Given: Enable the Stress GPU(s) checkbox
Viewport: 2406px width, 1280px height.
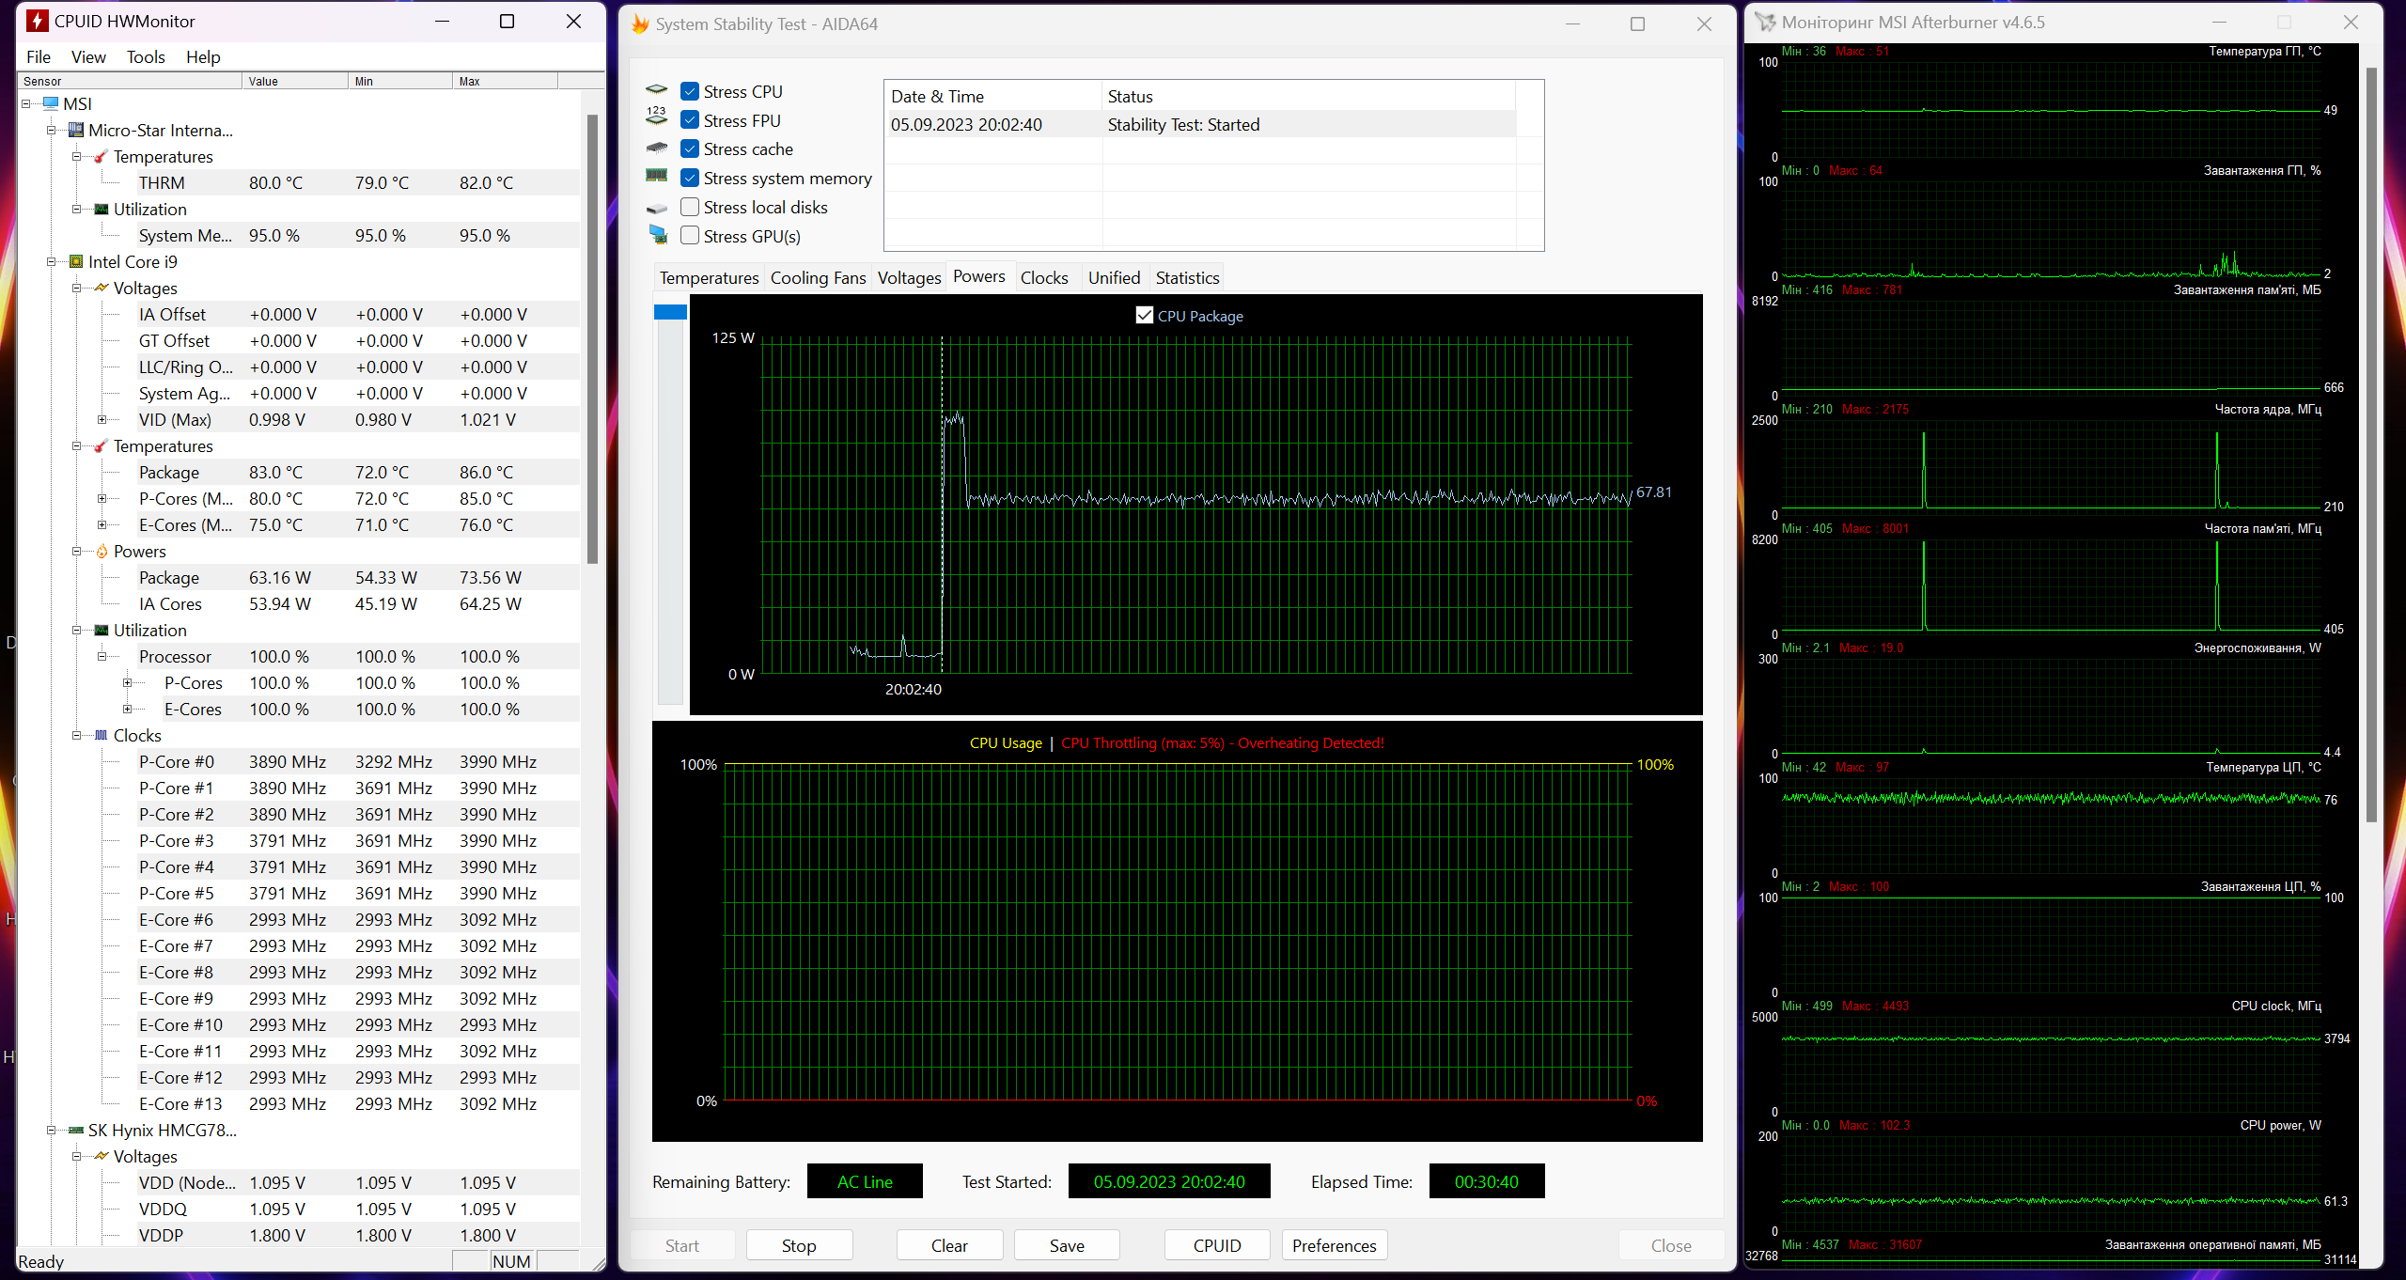Looking at the screenshot, I should tap(690, 235).
